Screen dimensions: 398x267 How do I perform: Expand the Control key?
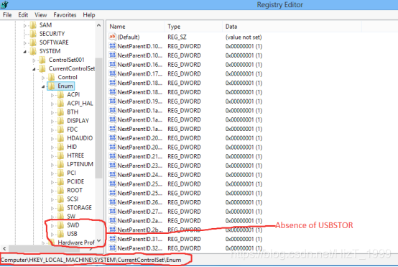(x=43, y=78)
